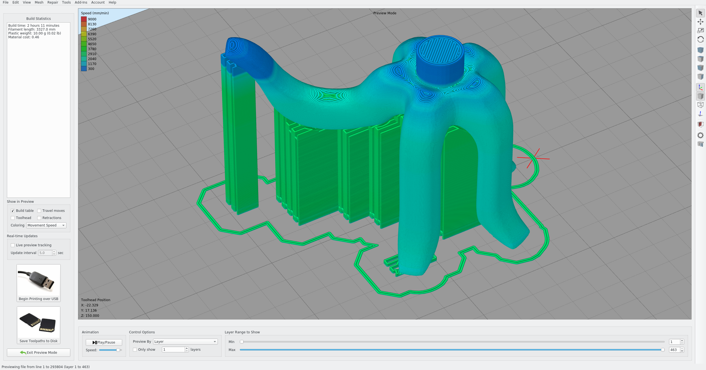The image size is (706, 370).
Task: Toggle wireframe rendering icon
Action: [x=700, y=105]
